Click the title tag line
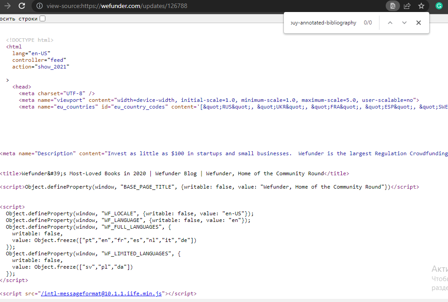The height and width of the screenshot is (302, 448). coord(174,173)
